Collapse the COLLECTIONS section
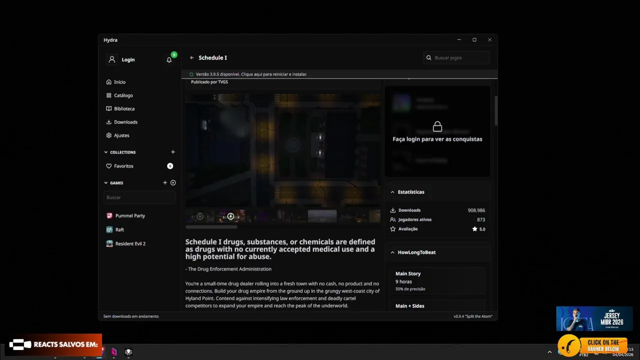 tap(106, 152)
